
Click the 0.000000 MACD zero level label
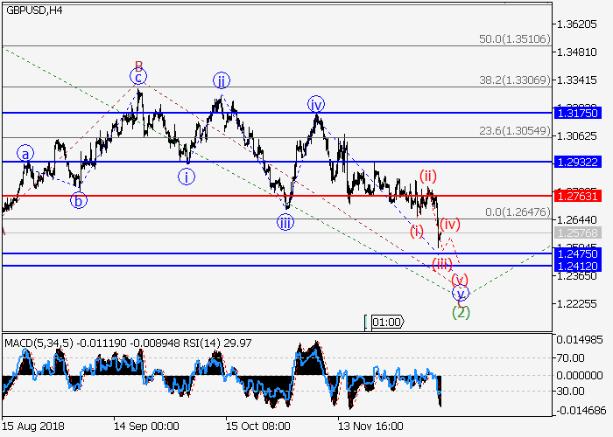[580, 375]
